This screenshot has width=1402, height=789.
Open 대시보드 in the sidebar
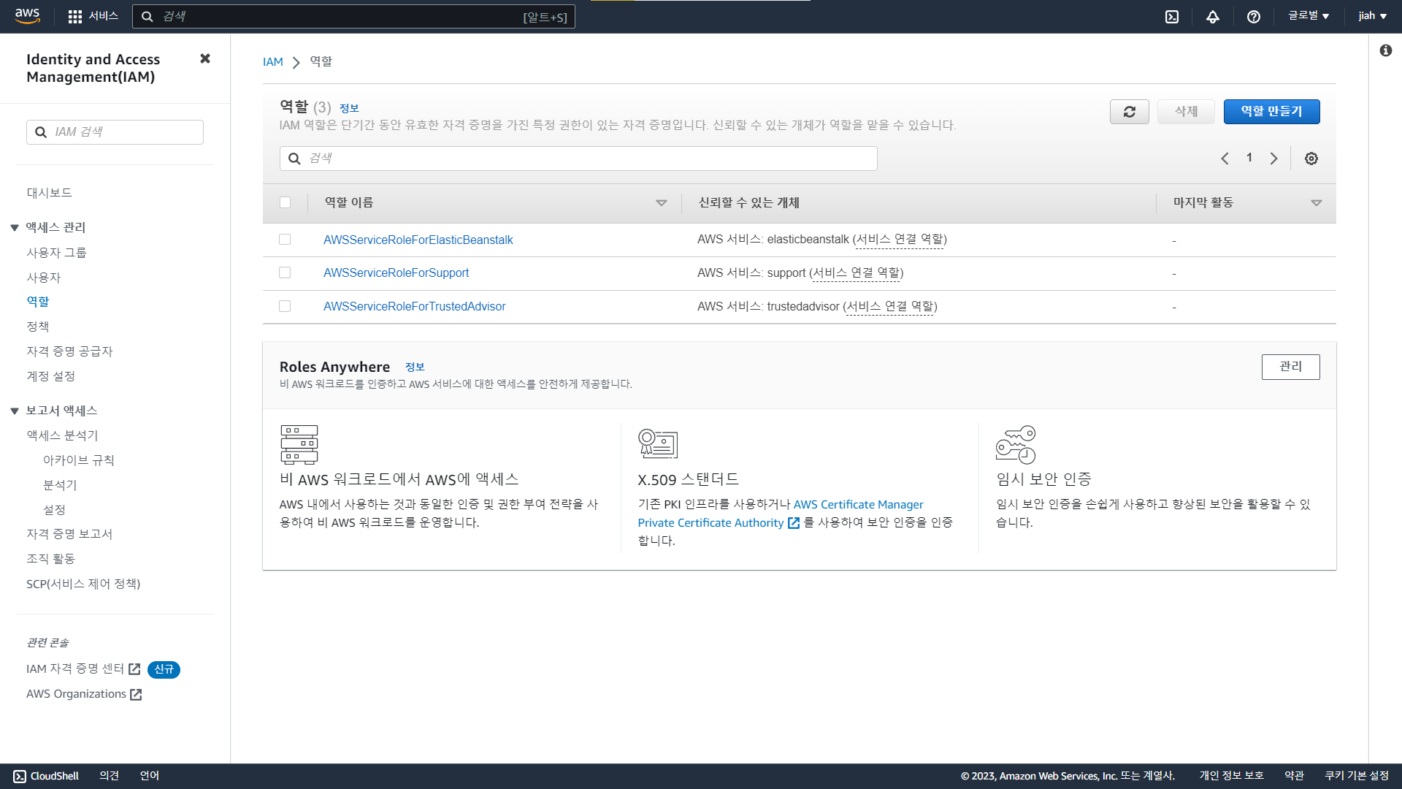point(50,193)
